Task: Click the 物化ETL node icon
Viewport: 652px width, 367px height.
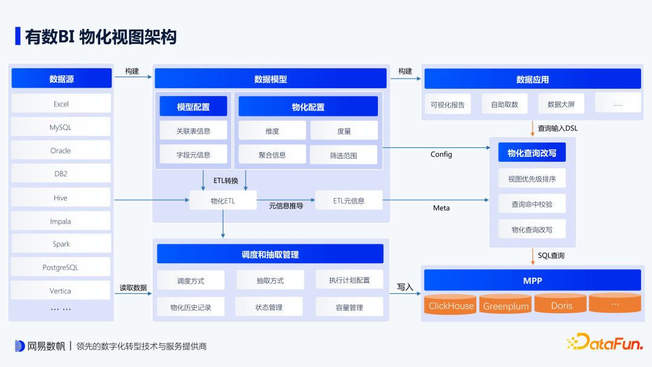Action: click(223, 200)
